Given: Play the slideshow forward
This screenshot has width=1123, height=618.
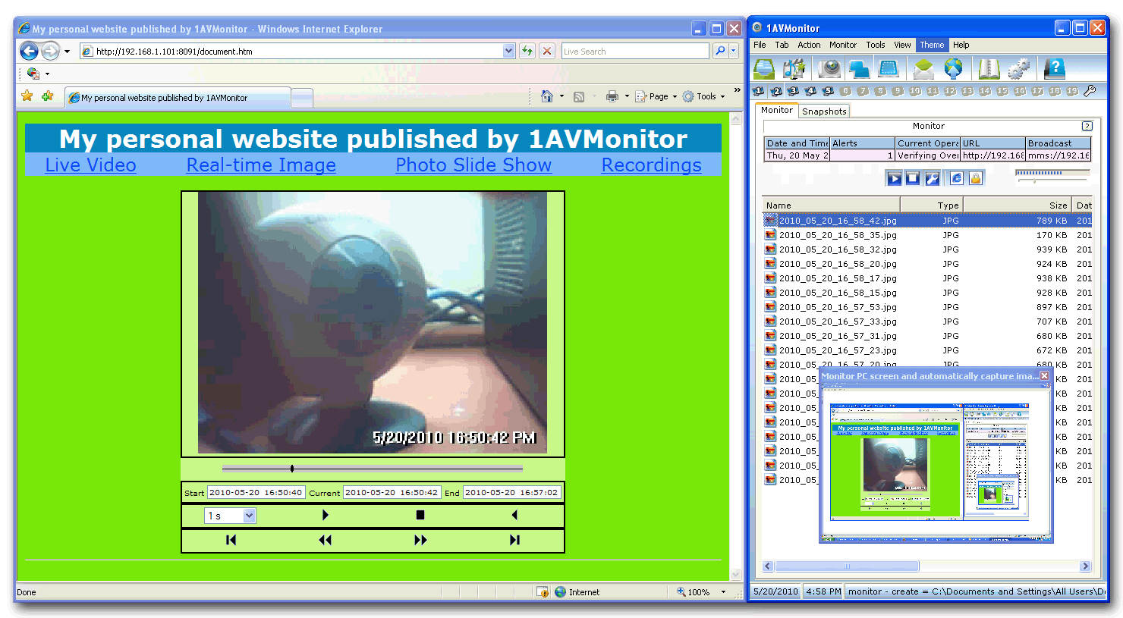Looking at the screenshot, I should click(x=325, y=515).
